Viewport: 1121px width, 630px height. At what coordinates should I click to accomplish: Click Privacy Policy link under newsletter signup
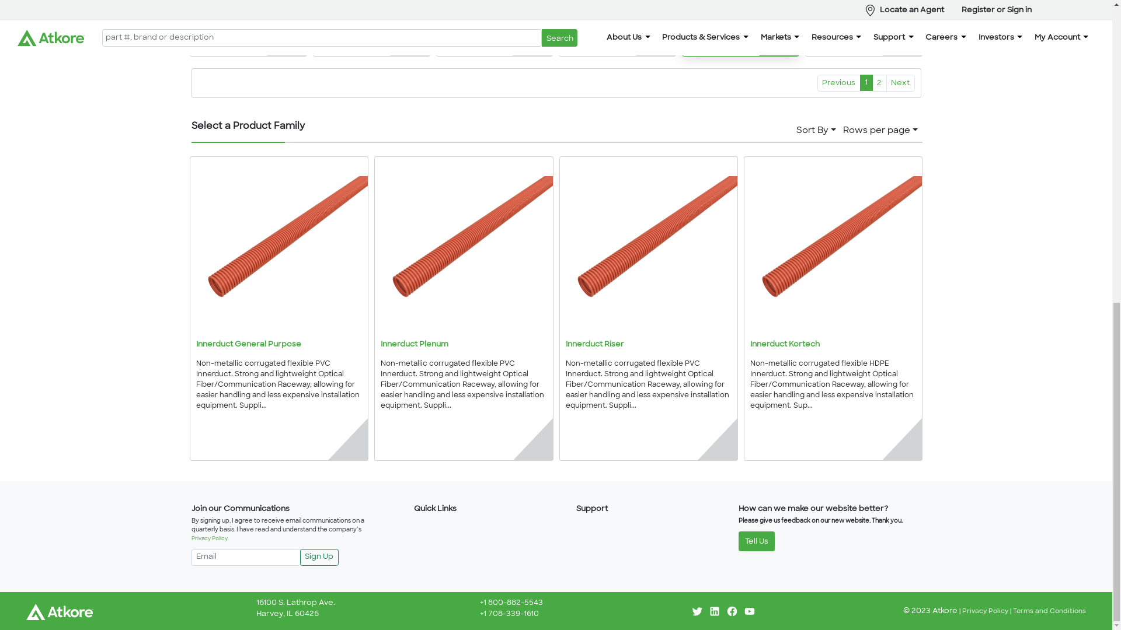pos(210,539)
